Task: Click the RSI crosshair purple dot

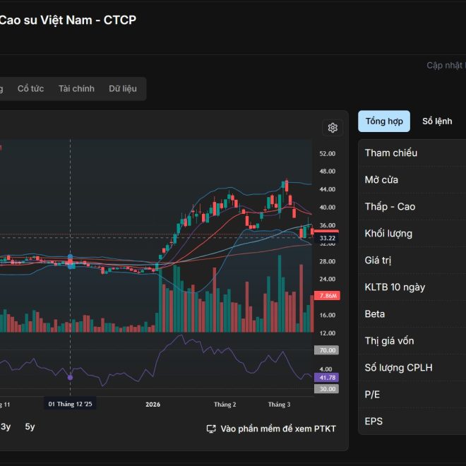Action: [x=70, y=378]
